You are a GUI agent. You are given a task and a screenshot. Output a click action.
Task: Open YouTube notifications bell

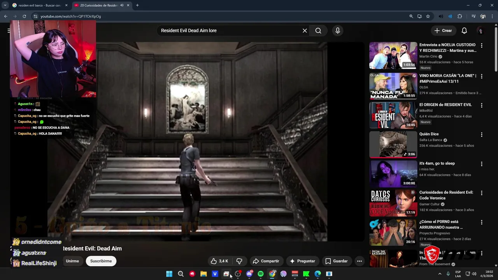[x=464, y=31]
